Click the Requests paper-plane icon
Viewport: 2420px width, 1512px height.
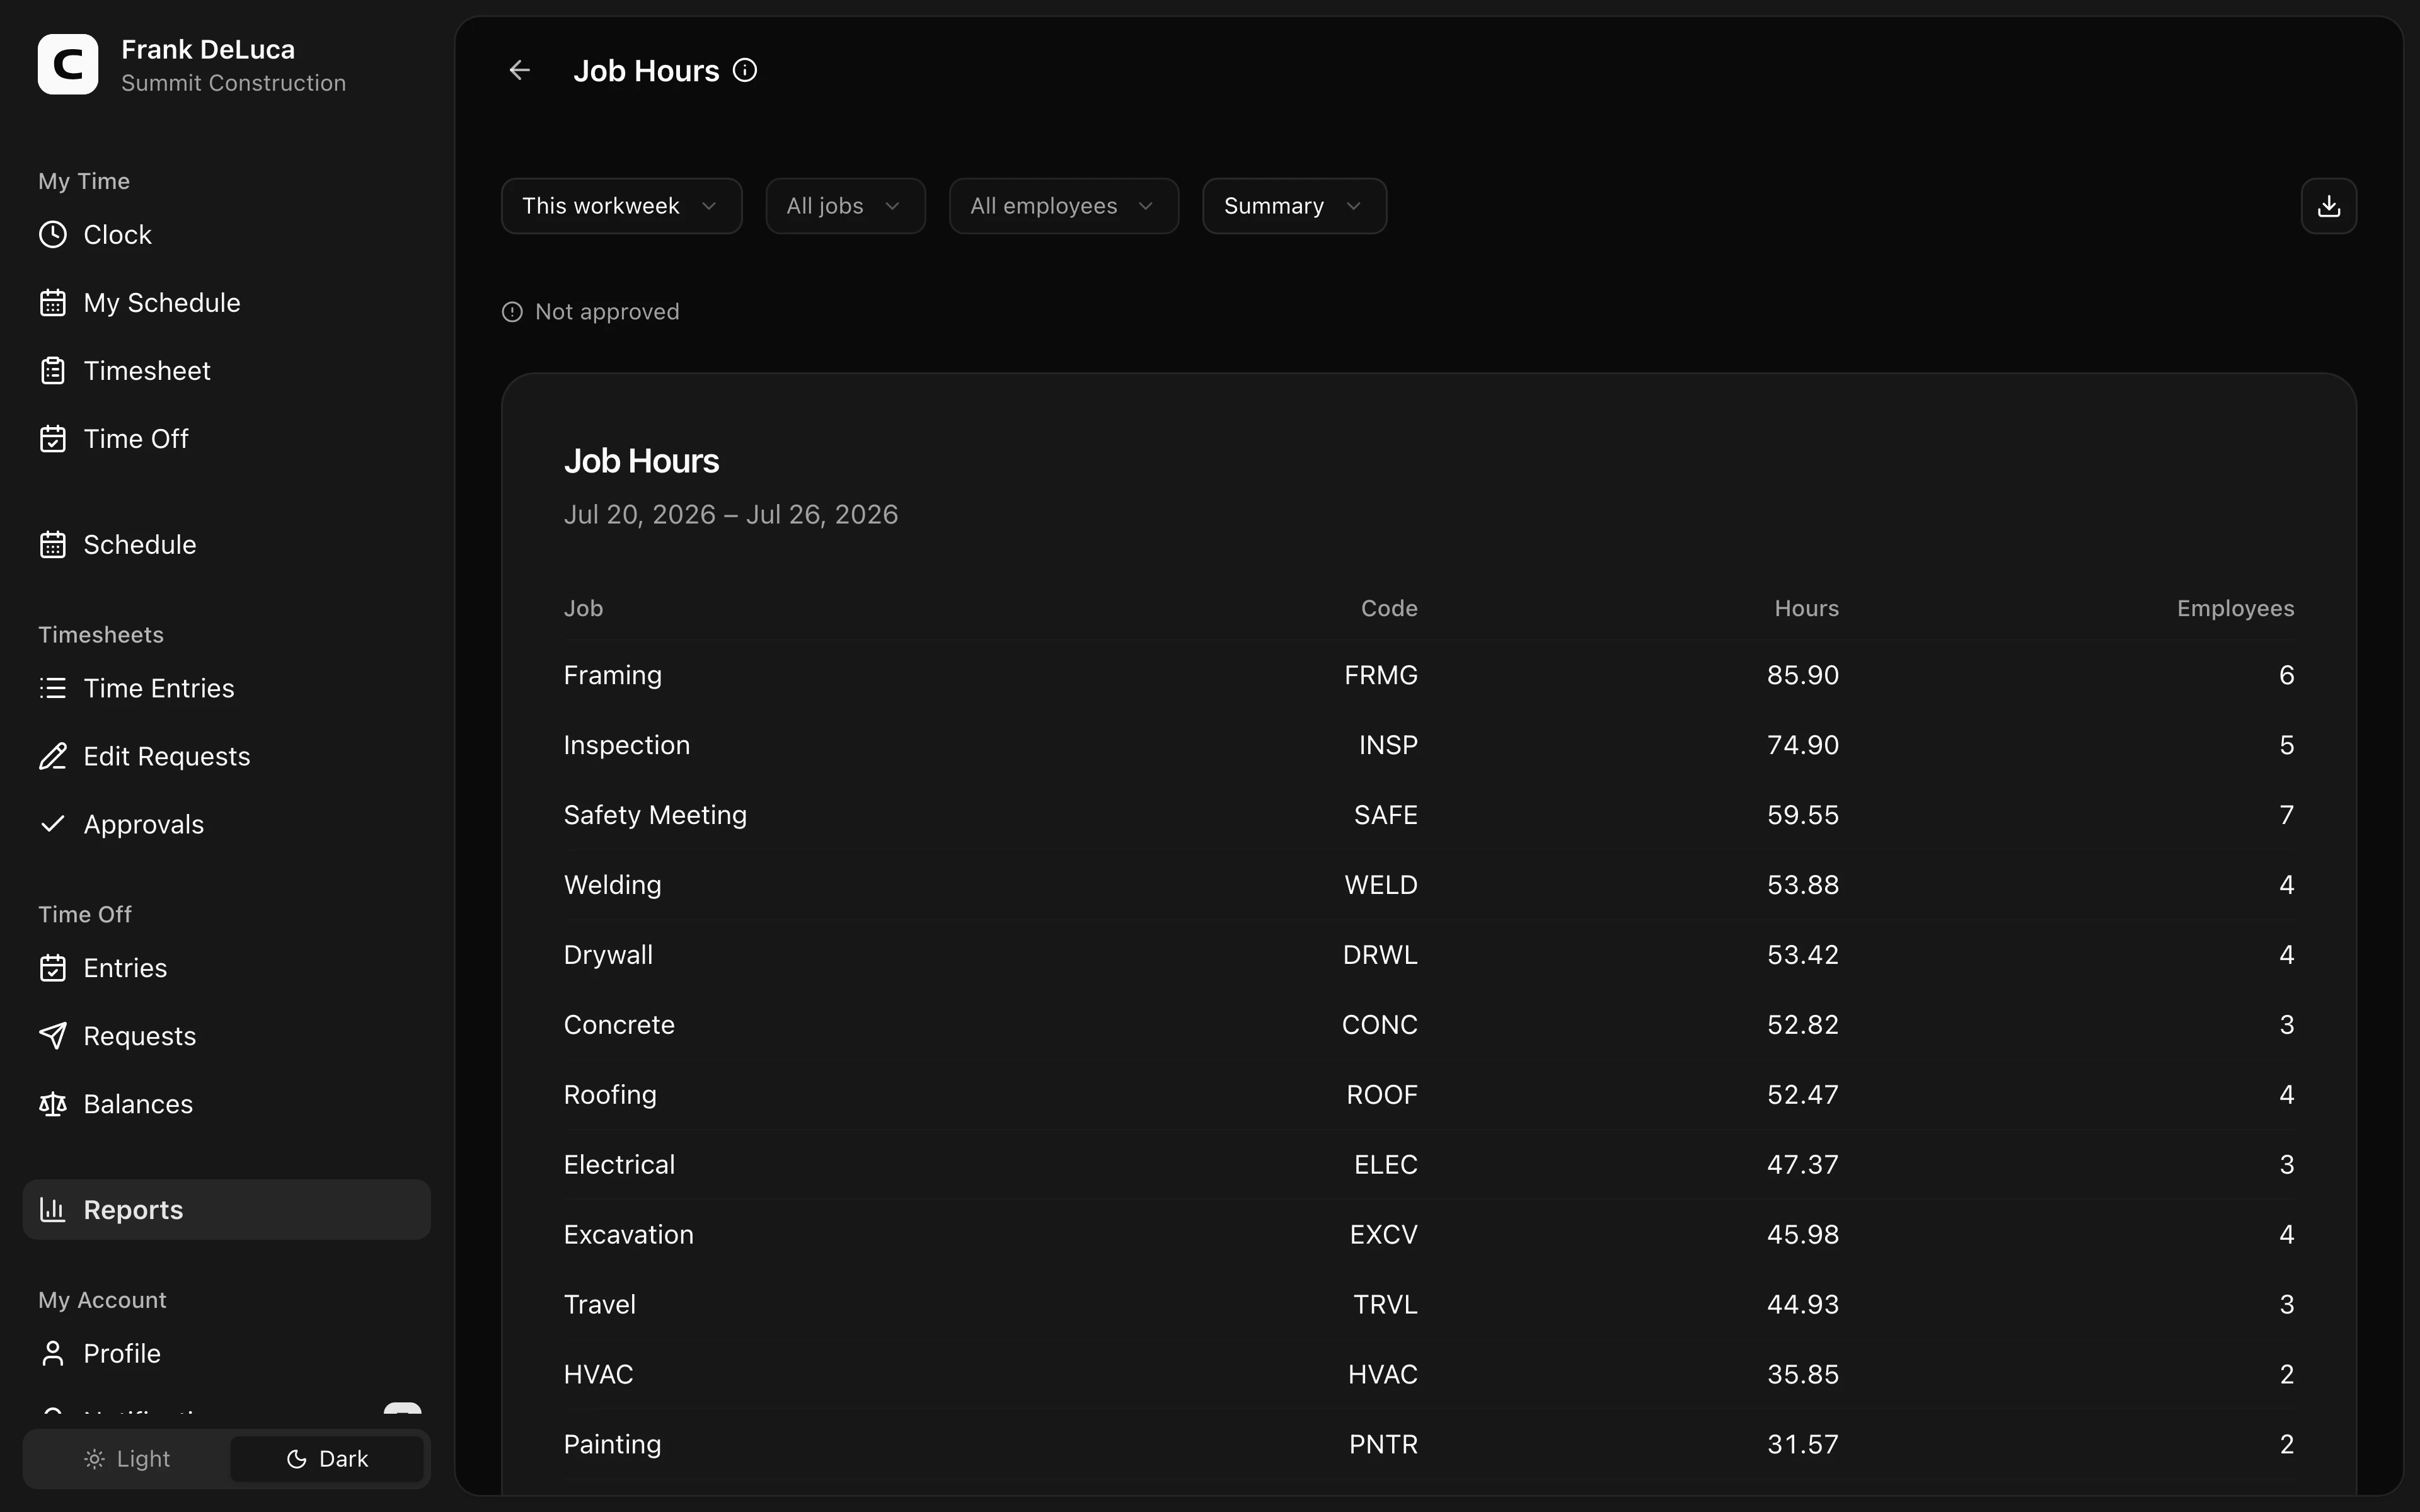53,1037
